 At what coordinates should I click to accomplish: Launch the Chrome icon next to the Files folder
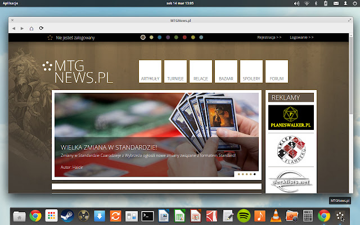click(x=35, y=216)
